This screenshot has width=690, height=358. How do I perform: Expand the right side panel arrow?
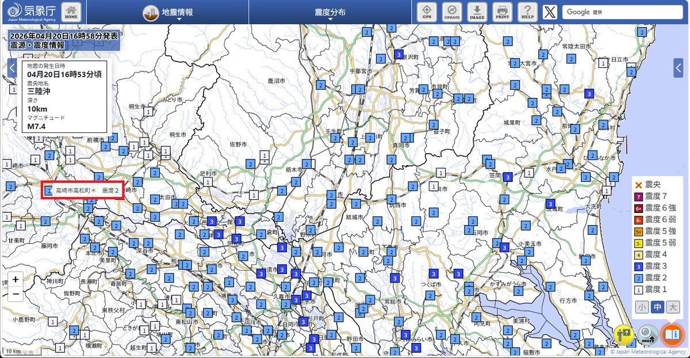point(678,68)
